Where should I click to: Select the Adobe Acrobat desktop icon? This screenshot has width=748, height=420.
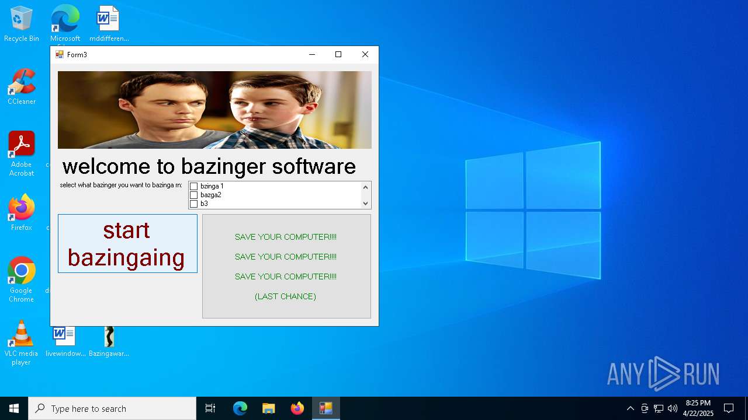point(22,154)
